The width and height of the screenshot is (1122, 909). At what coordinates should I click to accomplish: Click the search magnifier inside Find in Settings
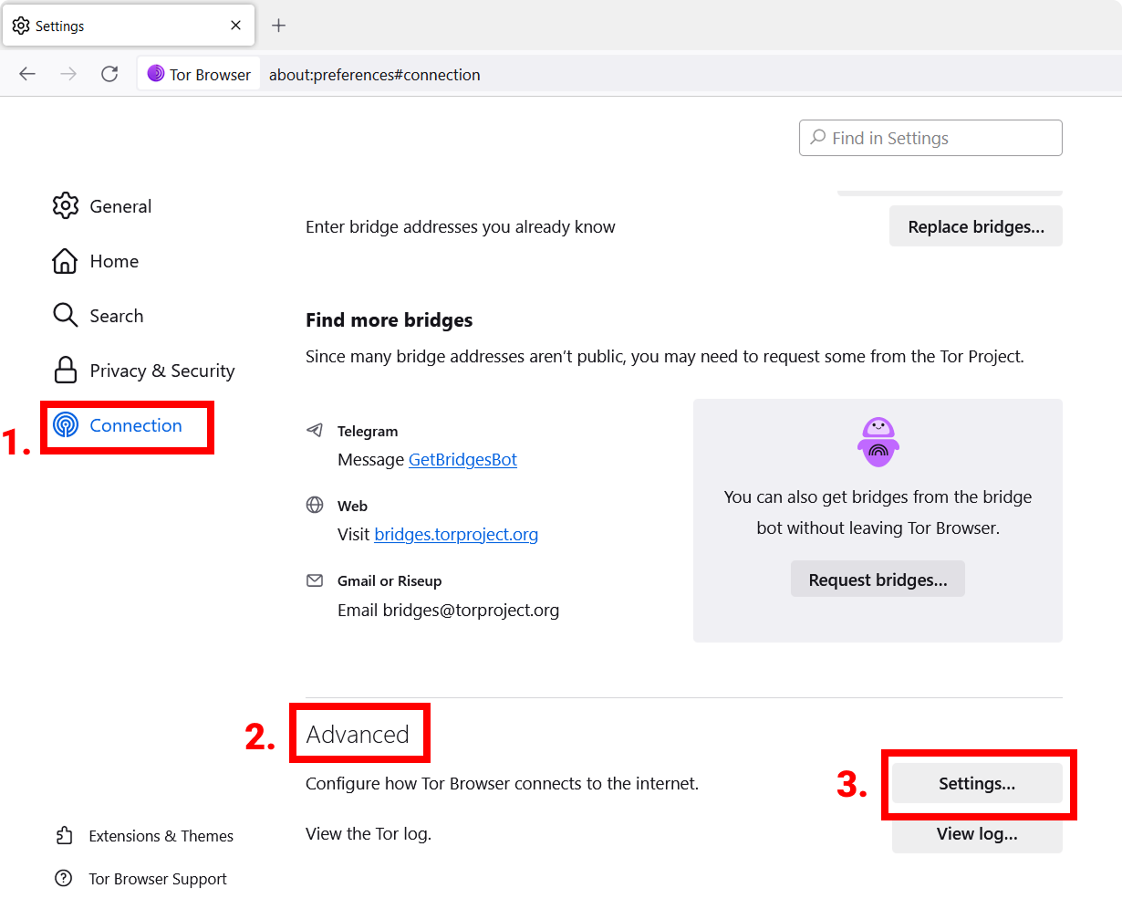point(818,138)
